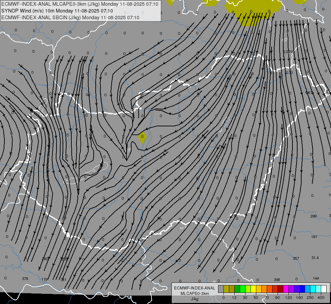
Task: Click the legend tick label '50'
Action: pos(256,298)
